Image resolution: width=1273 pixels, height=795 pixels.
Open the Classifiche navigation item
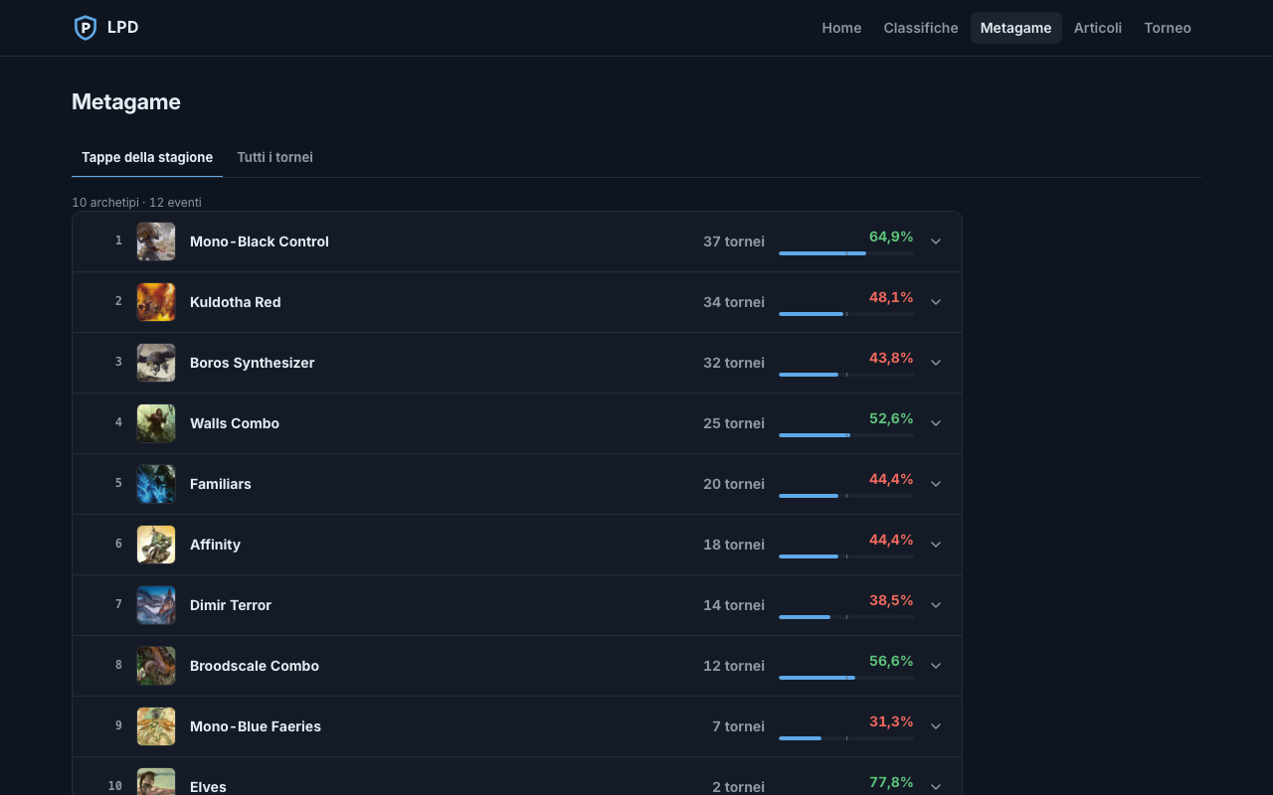921,28
